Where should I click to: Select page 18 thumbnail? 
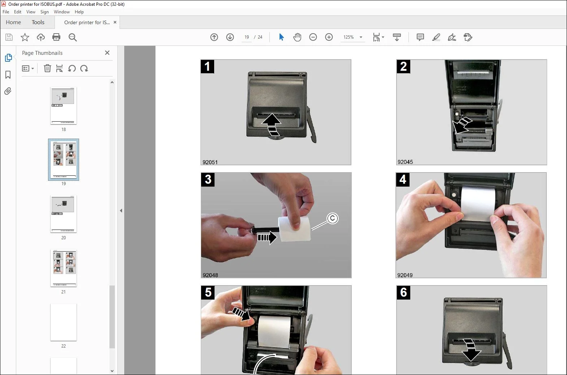64,106
